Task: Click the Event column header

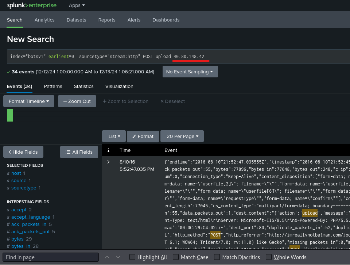Action: (171, 150)
